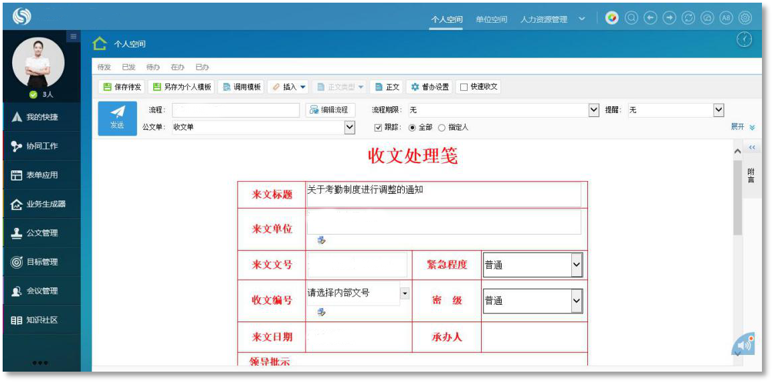Click the 来文标题 text field
Viewport: 774px width, 383px height.
point(444,195)
